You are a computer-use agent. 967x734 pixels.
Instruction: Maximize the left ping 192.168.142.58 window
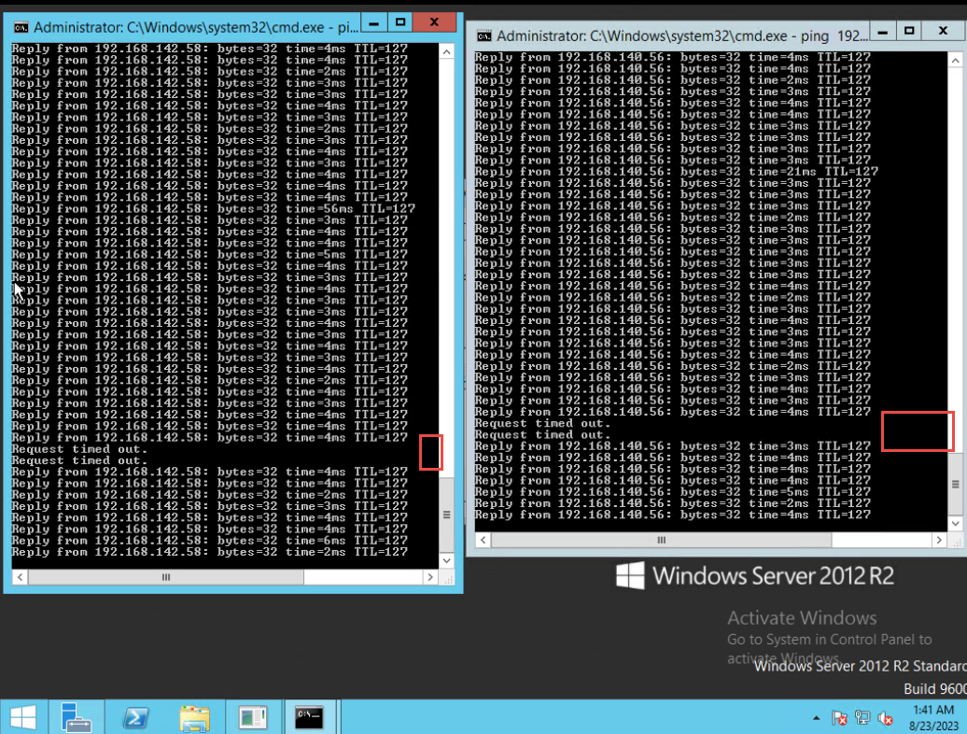point(400,21)
